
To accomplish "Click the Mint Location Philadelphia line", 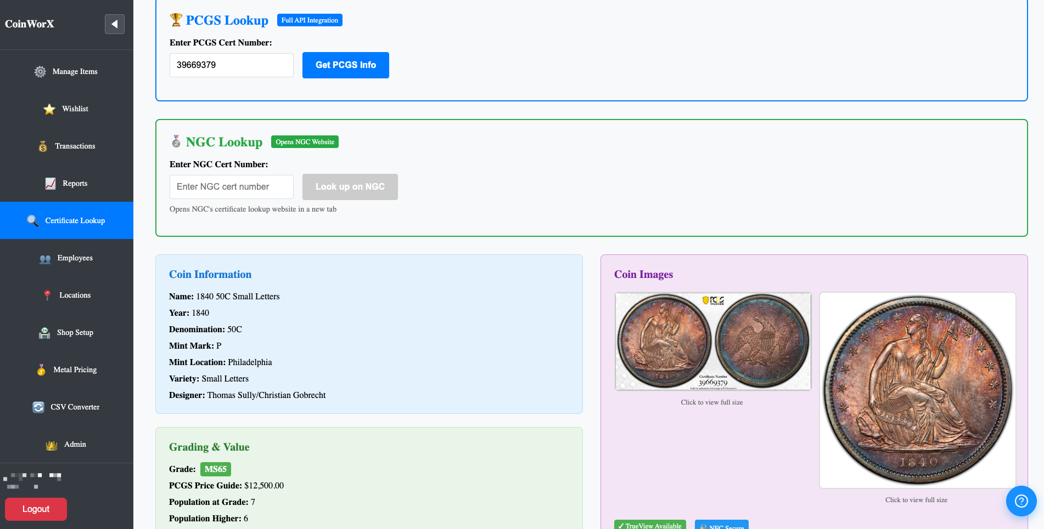I will tap(221, 362).
